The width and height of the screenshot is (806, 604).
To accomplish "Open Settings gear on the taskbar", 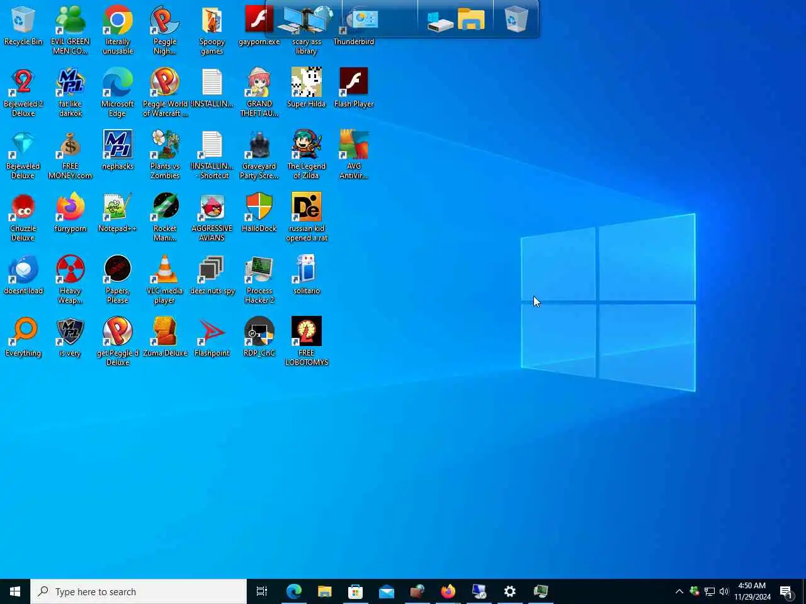I will [x=510, y=591].
